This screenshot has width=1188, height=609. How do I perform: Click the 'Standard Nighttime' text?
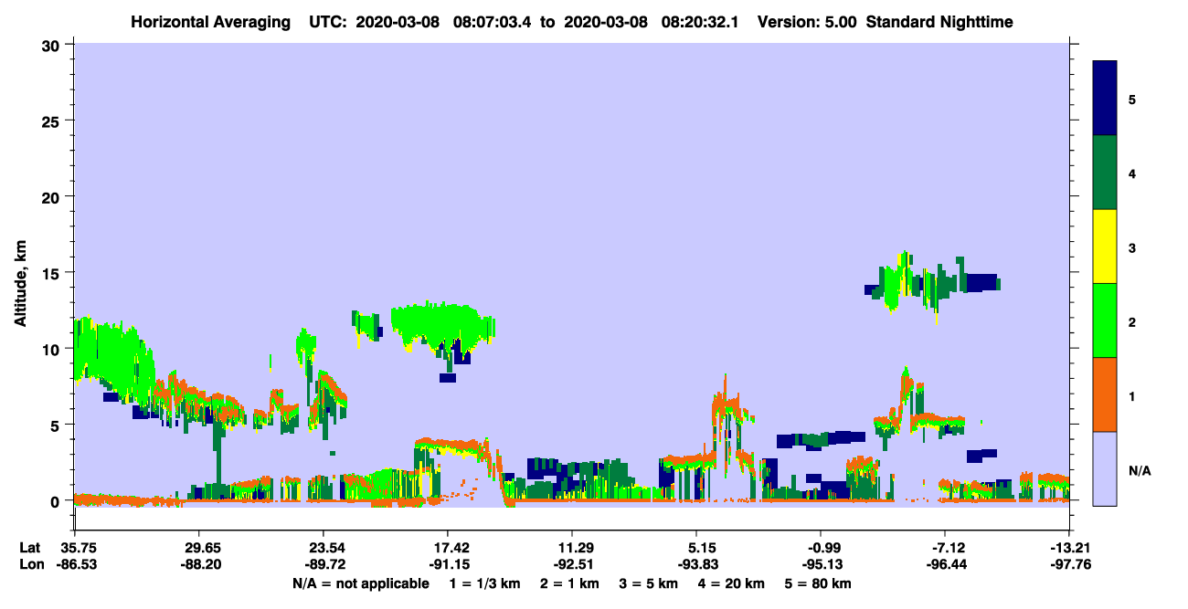939,22
